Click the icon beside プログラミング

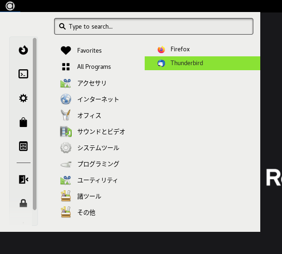(x=66, y=164)
